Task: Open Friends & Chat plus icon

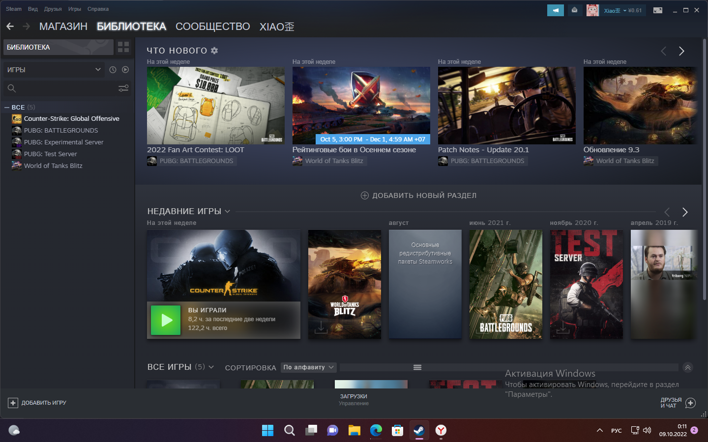Action: tap(690, 403)
